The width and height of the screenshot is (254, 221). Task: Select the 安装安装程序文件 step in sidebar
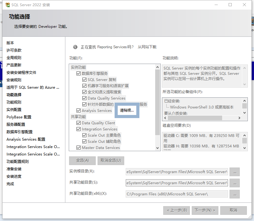click(x=21, y=73)
